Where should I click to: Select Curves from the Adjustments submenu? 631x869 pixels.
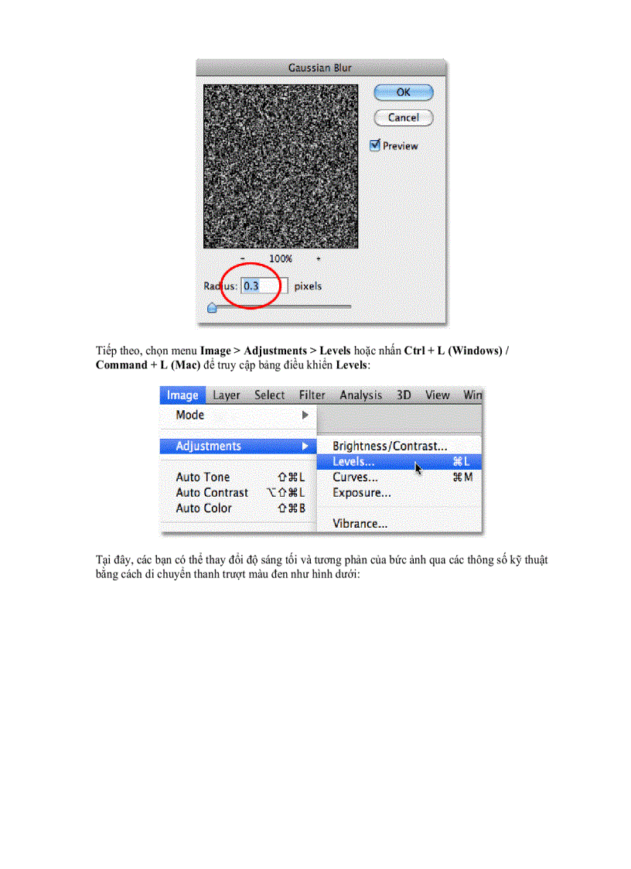[355, 477]
